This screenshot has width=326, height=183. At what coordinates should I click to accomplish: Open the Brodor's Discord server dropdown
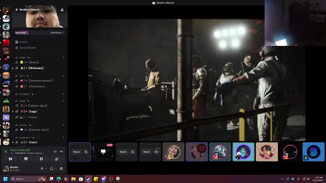click(31, 10)
